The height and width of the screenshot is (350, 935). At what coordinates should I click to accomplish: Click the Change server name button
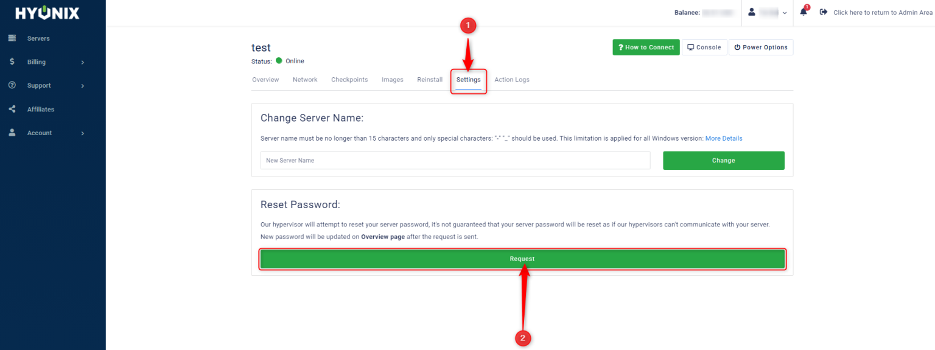pos(723,161)
